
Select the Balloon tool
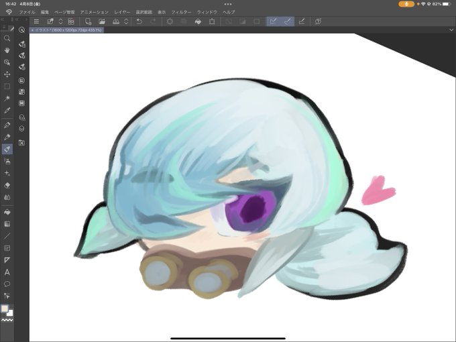[7, 284]
